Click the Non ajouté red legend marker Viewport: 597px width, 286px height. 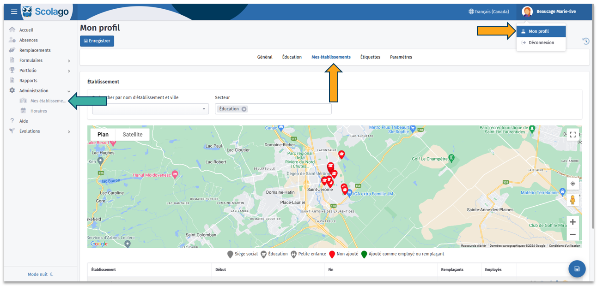point(332,254)
